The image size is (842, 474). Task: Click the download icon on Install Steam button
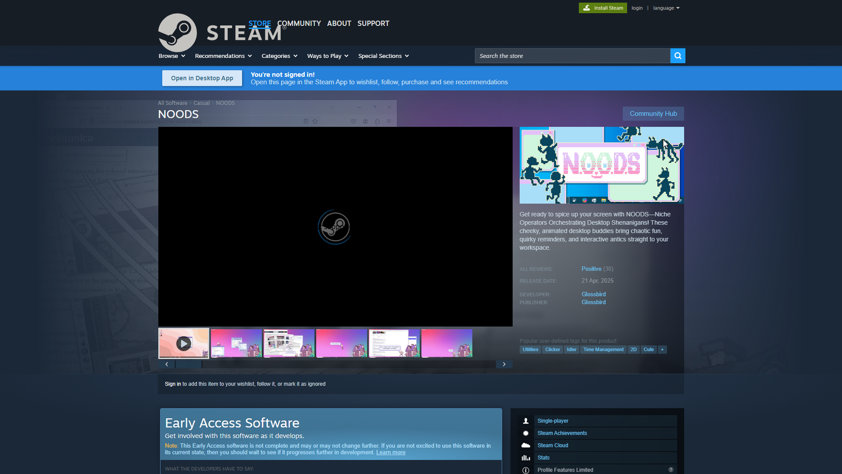click(x=586, y=7)
